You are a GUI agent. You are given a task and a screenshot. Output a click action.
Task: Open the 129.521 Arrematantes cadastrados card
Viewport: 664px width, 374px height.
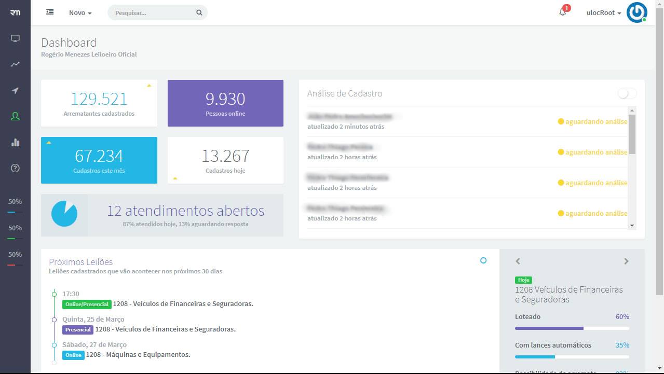(99, 103)
